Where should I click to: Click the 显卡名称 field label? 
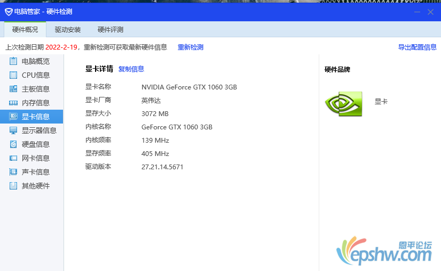[98, 87]
